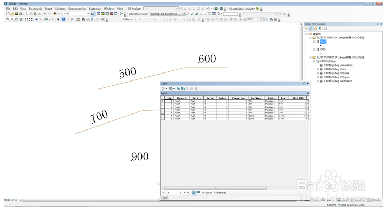387x211 pixels.
Task: Collapse the CAD layer symbology
Action: point(314,50)
